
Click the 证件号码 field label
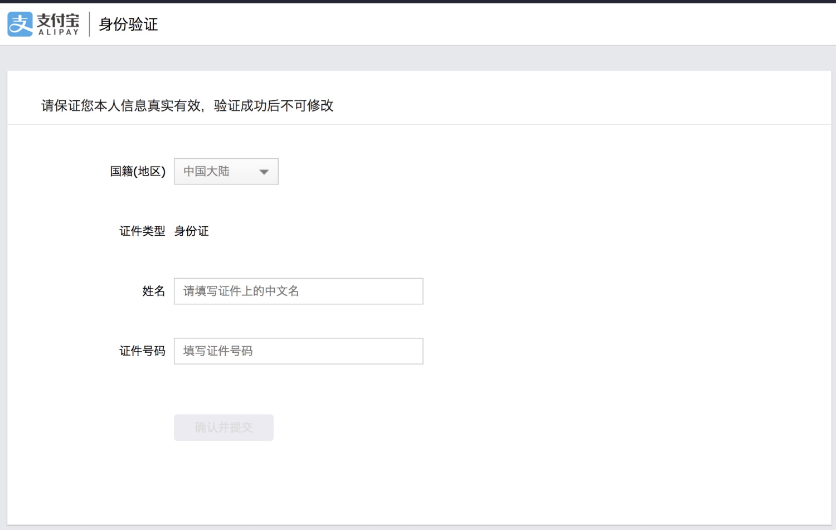coord(142,351)
